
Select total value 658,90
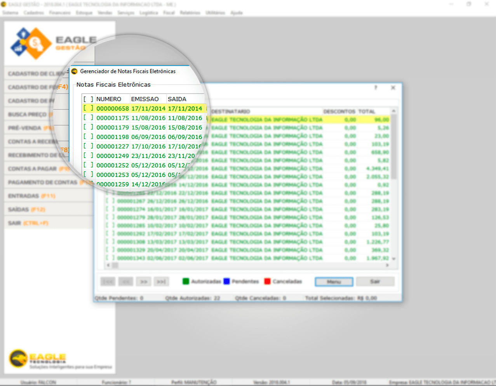pyautogui.click(x=380, y=152)
